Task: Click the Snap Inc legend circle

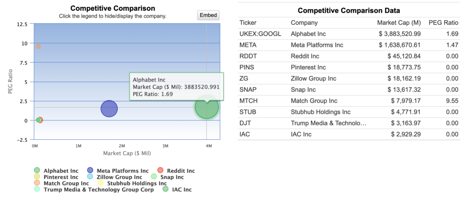Action: [154, 177]
